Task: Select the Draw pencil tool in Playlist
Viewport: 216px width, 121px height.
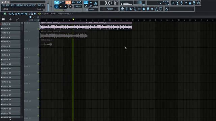Action: click(x=10, y=14)
